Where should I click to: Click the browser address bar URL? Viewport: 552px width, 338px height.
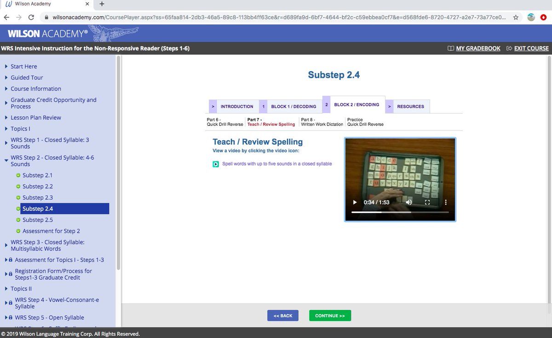coord(279,17)
